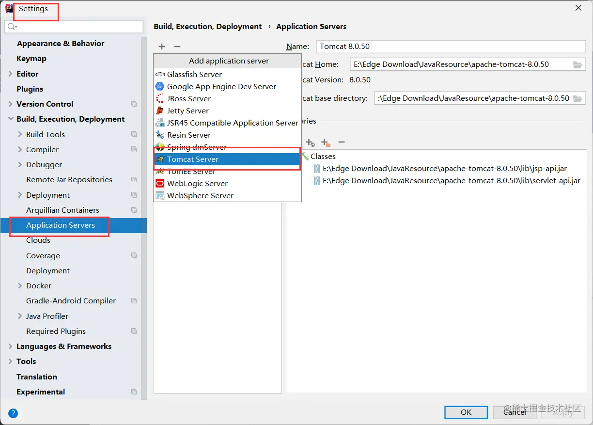Choose Resin Server option

pos(227,135)
